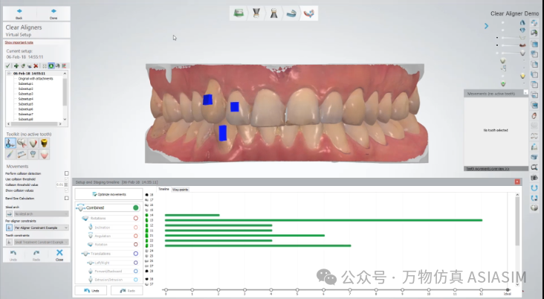Close the Setup and Staging timeline panel
This screenshot has width=544, height=299.
(x=517, y=181)
